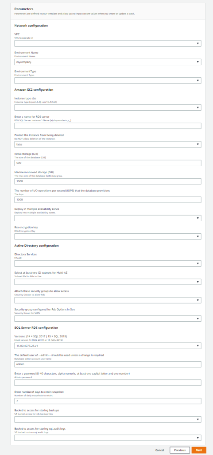Viewport: 213px width, 455px height.
Task: Expand Environment Name dropdown showing mycompany
Action: 108,62
